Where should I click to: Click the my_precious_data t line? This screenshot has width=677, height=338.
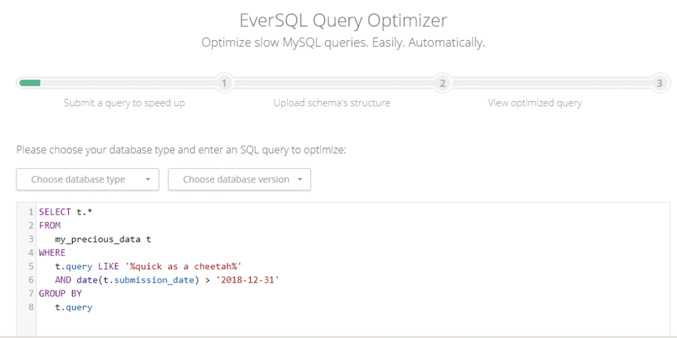click(102, 239)
